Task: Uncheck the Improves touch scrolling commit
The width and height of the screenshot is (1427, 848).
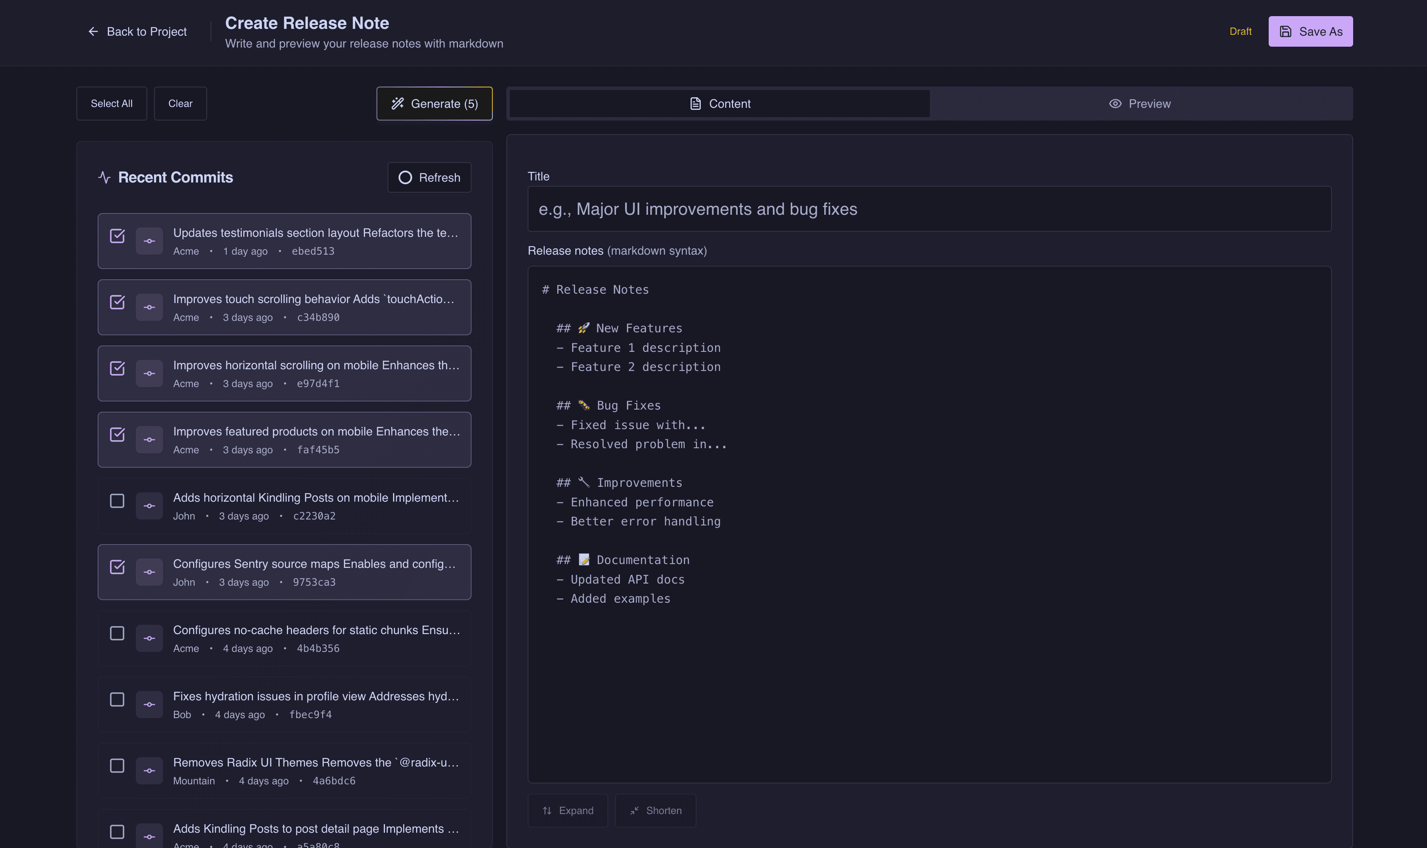Action: [117, 302]
